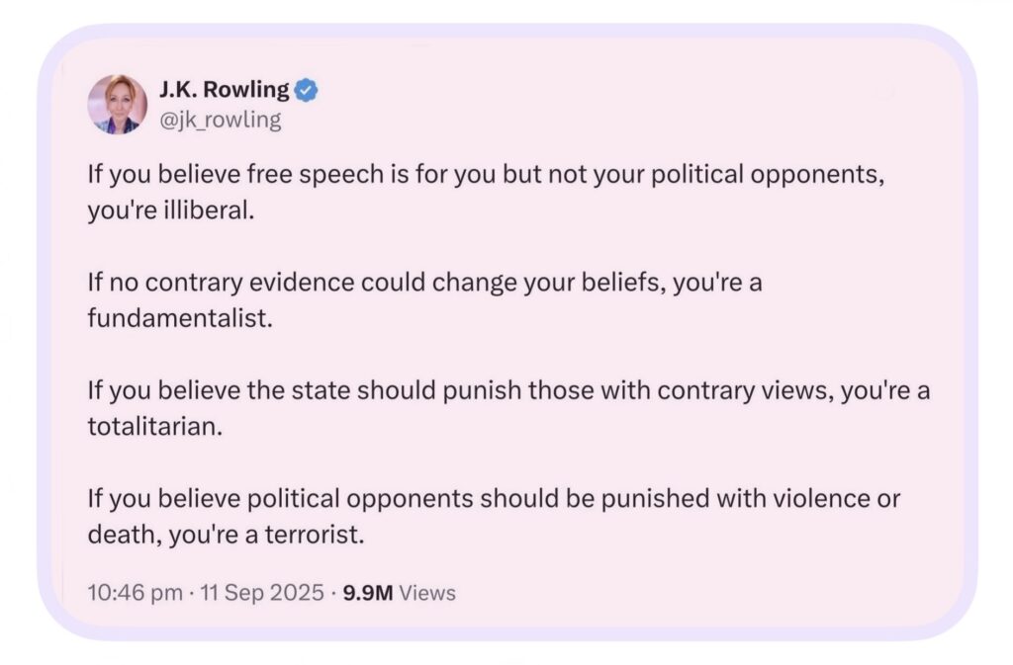Click the 9.9M view count number
1013x665 pixels.
pyautogui.click(x=368, y=593)
